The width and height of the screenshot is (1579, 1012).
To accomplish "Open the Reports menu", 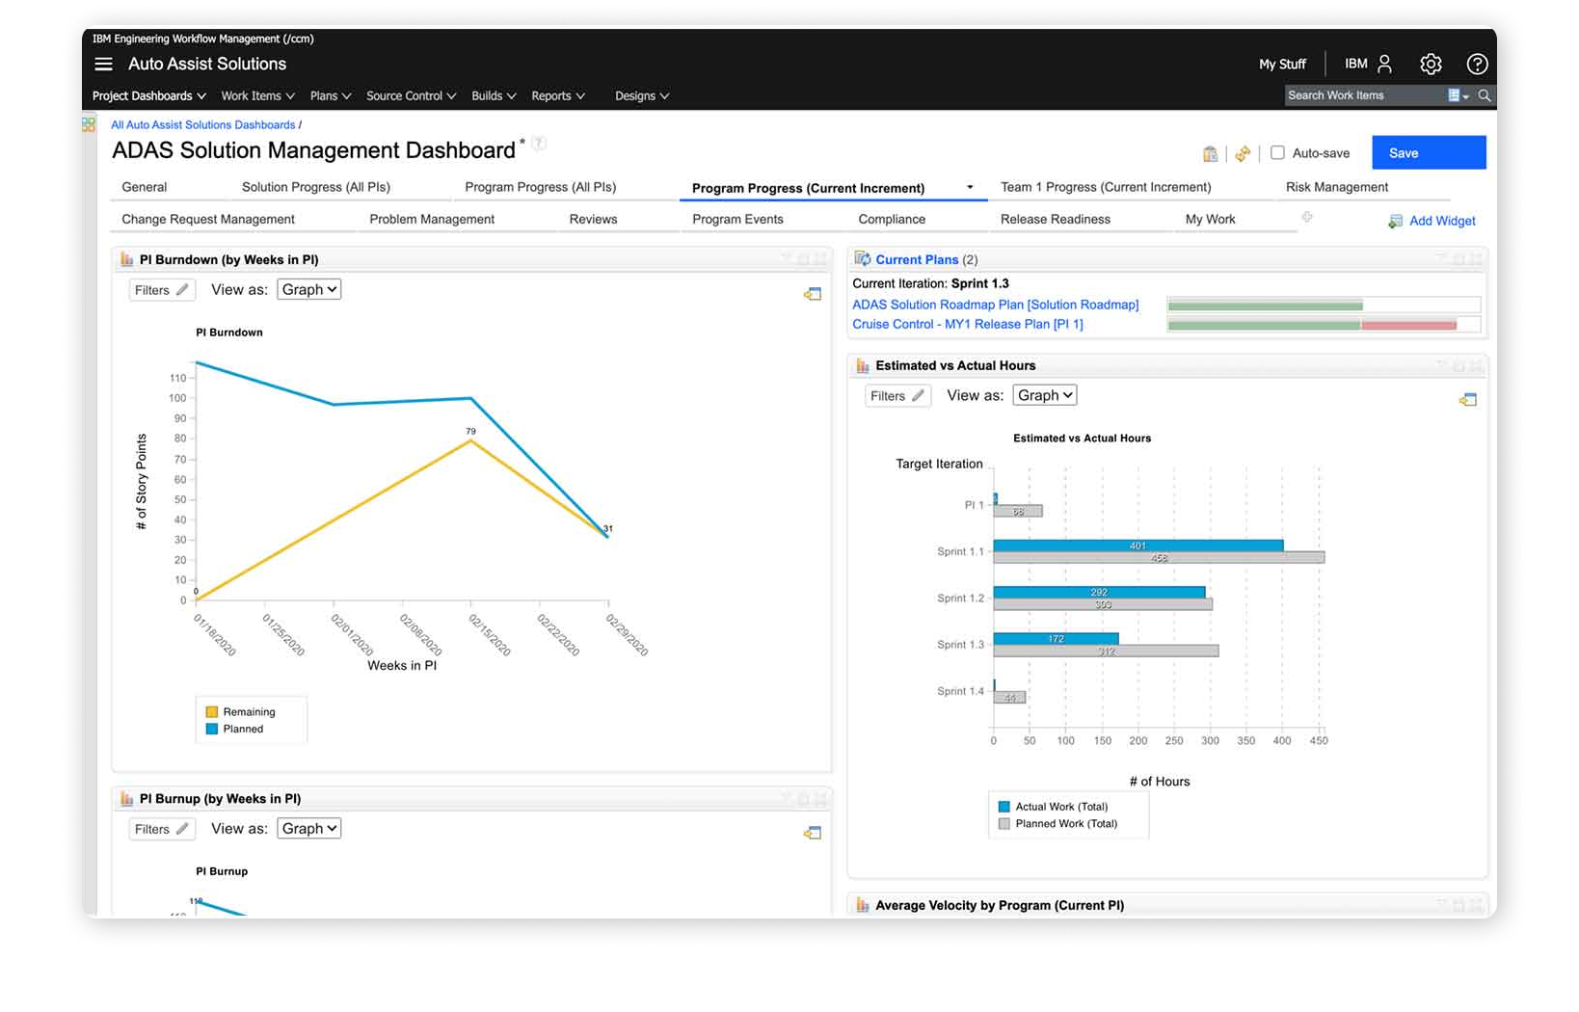I will (x=558, y=95).
